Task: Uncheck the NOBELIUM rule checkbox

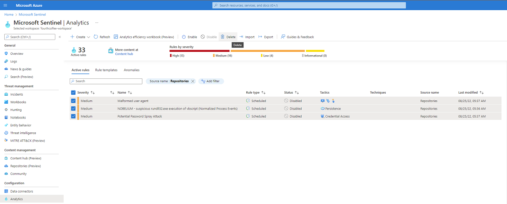Action: (74, 108)
